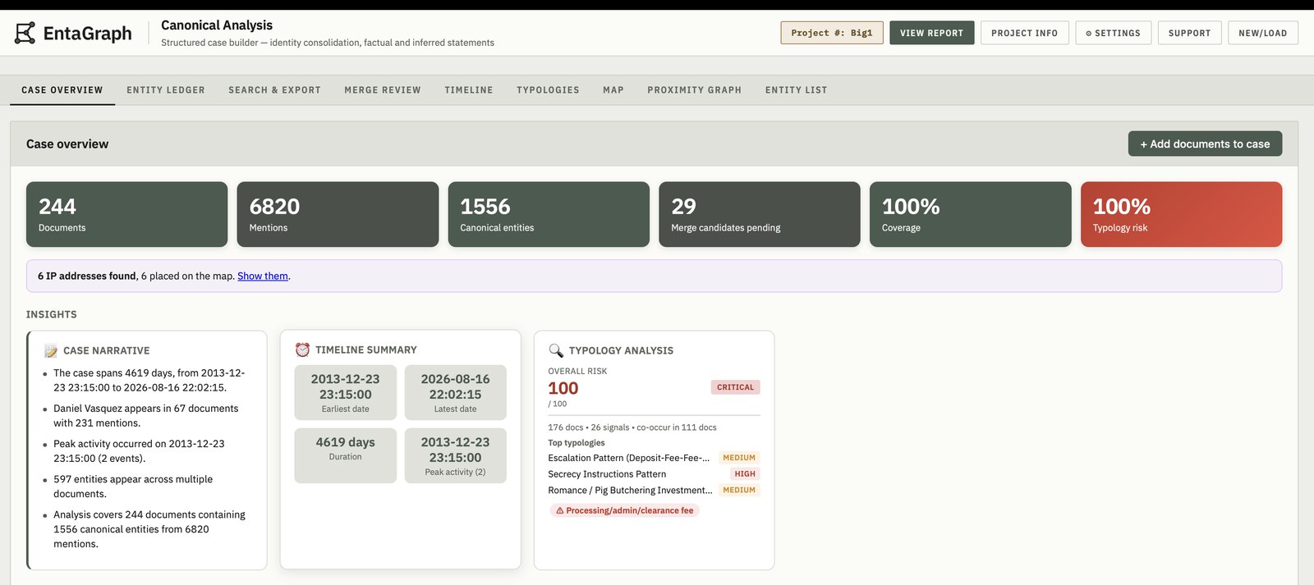Click the '597 entities appear across multiple' bullet

[133, 487]
